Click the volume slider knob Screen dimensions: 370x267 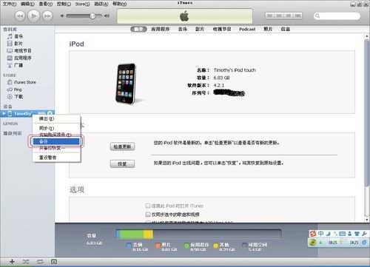tap(92, 16)
